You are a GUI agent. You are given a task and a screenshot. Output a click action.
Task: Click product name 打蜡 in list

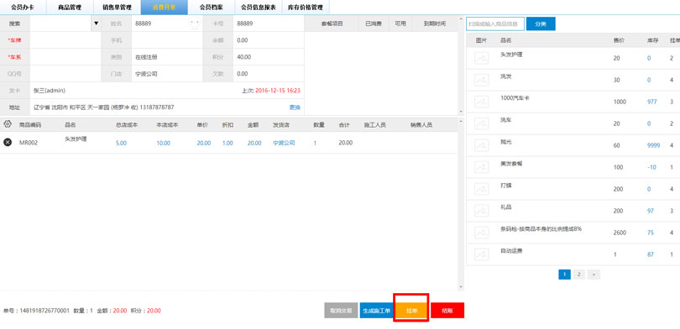(505, 186)
